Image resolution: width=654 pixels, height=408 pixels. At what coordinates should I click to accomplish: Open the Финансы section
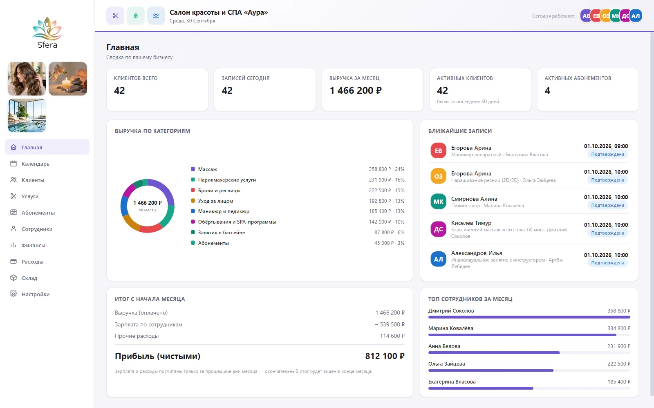pos(47,245)
